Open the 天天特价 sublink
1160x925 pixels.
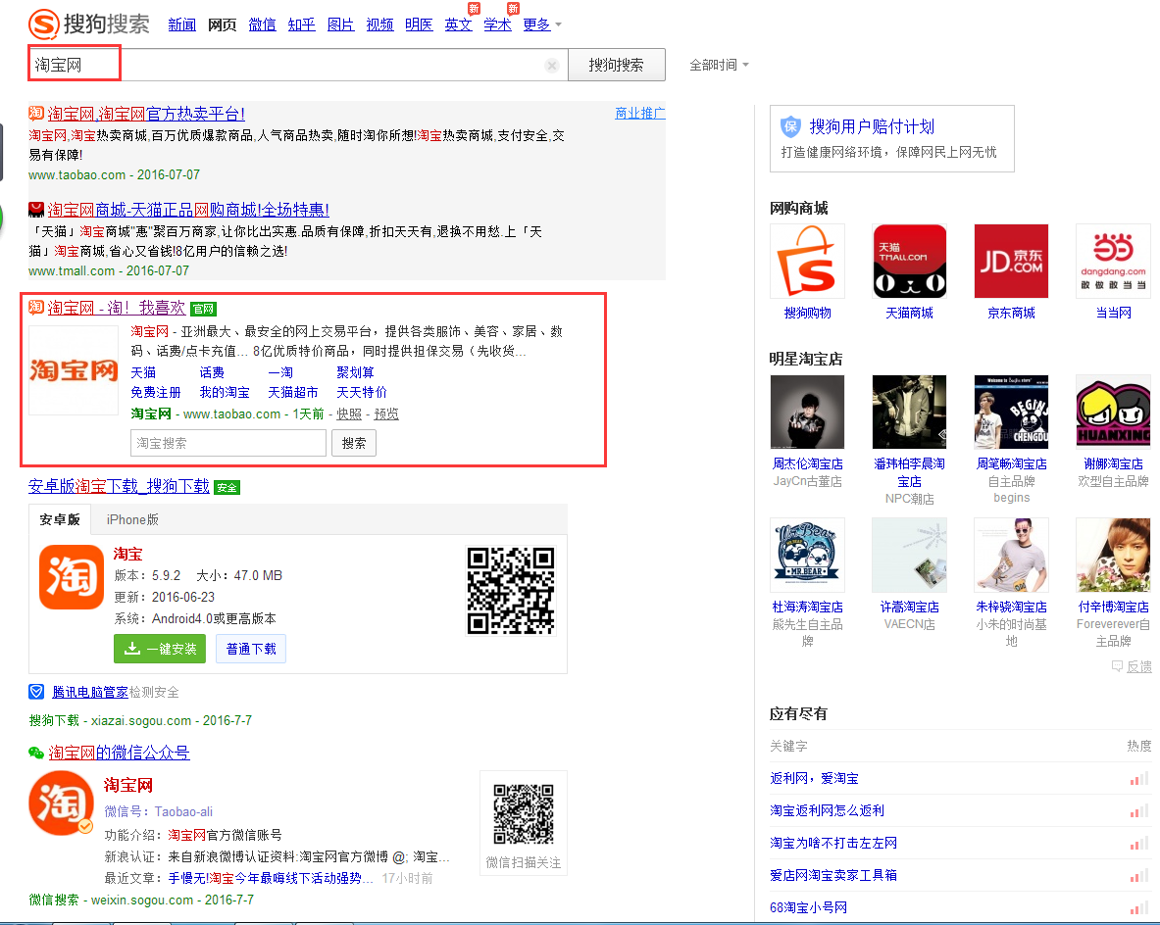coord(362,392)
